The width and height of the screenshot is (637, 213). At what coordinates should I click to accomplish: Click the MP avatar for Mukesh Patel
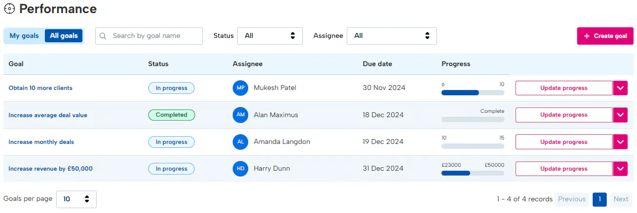pyautogui.click(x=240, y=88)
